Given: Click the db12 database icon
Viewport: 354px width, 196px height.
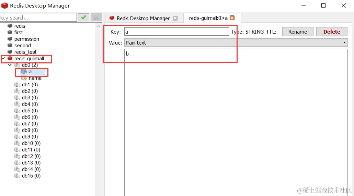Looking at the screenshot, I should [x=17, y=156].
